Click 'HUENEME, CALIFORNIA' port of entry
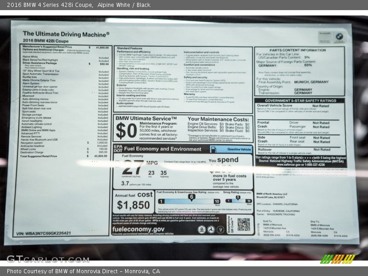 tap(286, 211)
